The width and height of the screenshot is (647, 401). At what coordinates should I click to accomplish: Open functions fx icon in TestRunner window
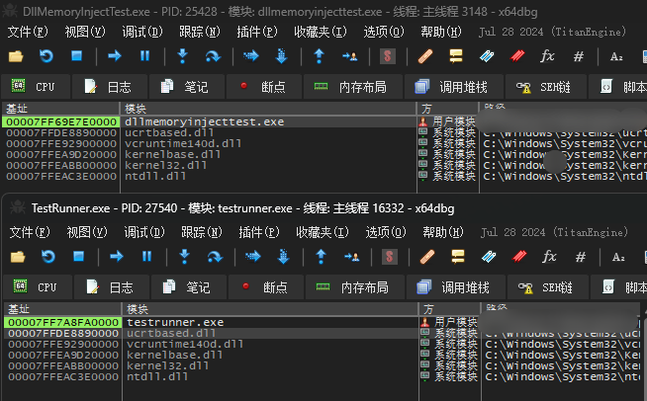549,257
